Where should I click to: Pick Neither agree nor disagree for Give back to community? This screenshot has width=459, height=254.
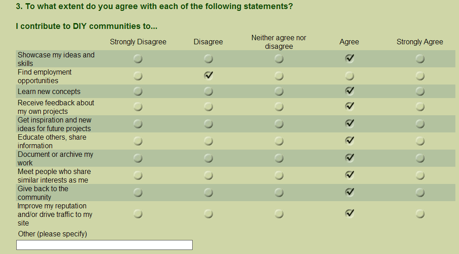[x=279, y=193]
